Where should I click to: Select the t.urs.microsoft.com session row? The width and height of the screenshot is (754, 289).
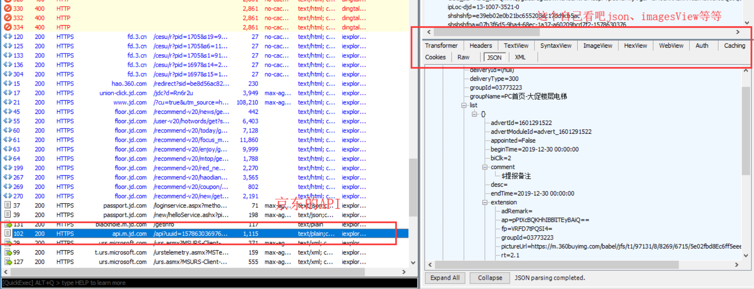point(205,252)
